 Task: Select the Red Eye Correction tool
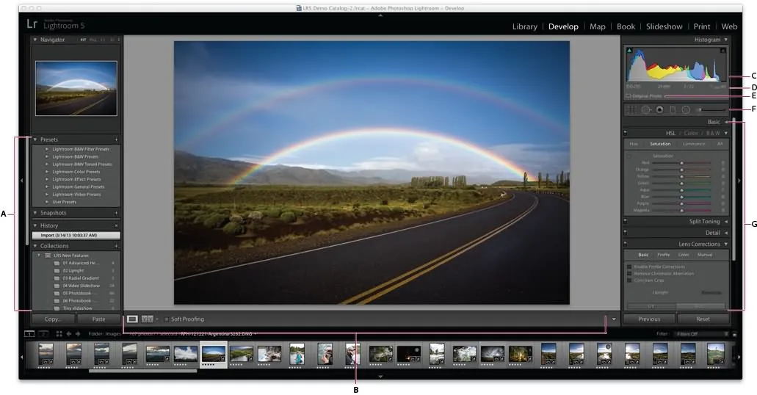659,109
